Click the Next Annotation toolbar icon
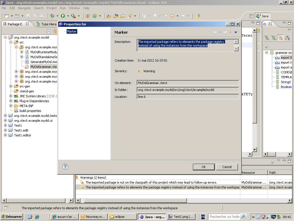 click(x=144, y=16)
